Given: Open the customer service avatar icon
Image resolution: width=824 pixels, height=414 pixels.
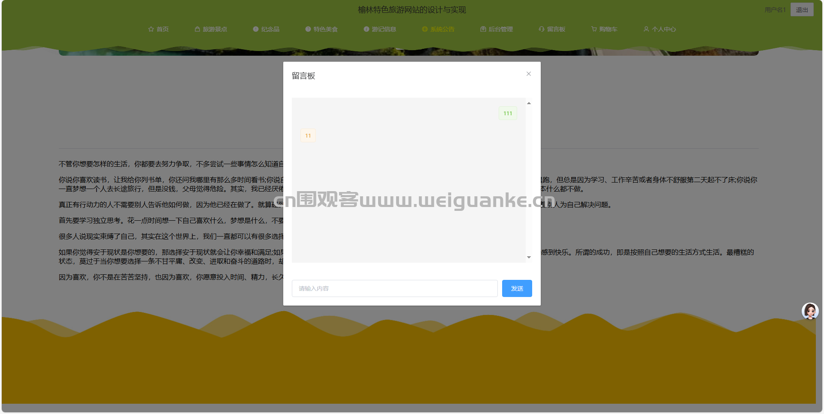Looking at the screenshot, I should [x=810, y=311].
